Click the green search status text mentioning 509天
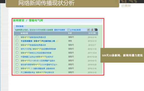 tap(34, 30)
